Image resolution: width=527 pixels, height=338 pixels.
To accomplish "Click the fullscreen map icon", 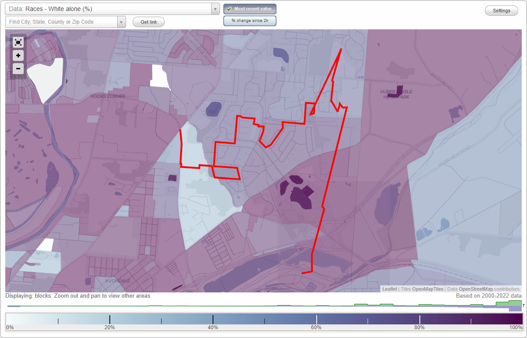I will (18, 42).
